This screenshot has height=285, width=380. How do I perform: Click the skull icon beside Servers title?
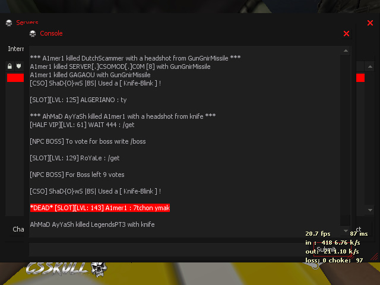9,23
